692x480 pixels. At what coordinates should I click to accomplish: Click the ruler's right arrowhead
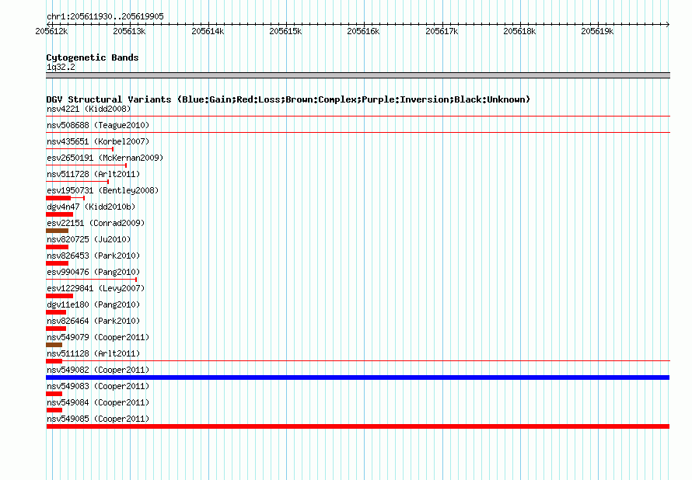pyautogui.click(x=668, y=24)
